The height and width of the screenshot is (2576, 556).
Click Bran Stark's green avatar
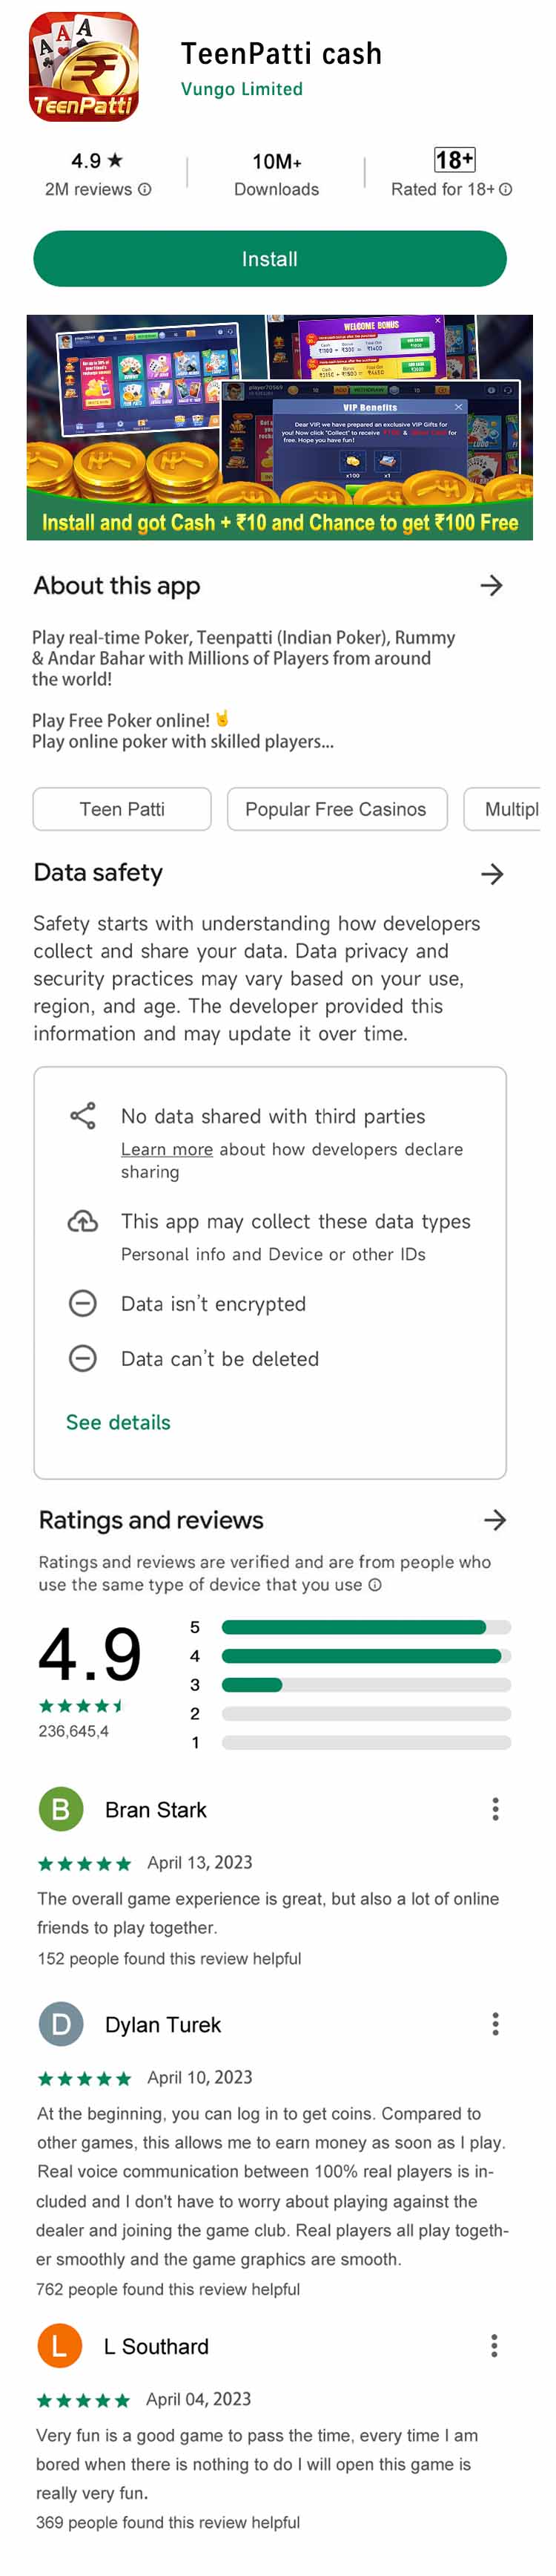click(60, 1809)
